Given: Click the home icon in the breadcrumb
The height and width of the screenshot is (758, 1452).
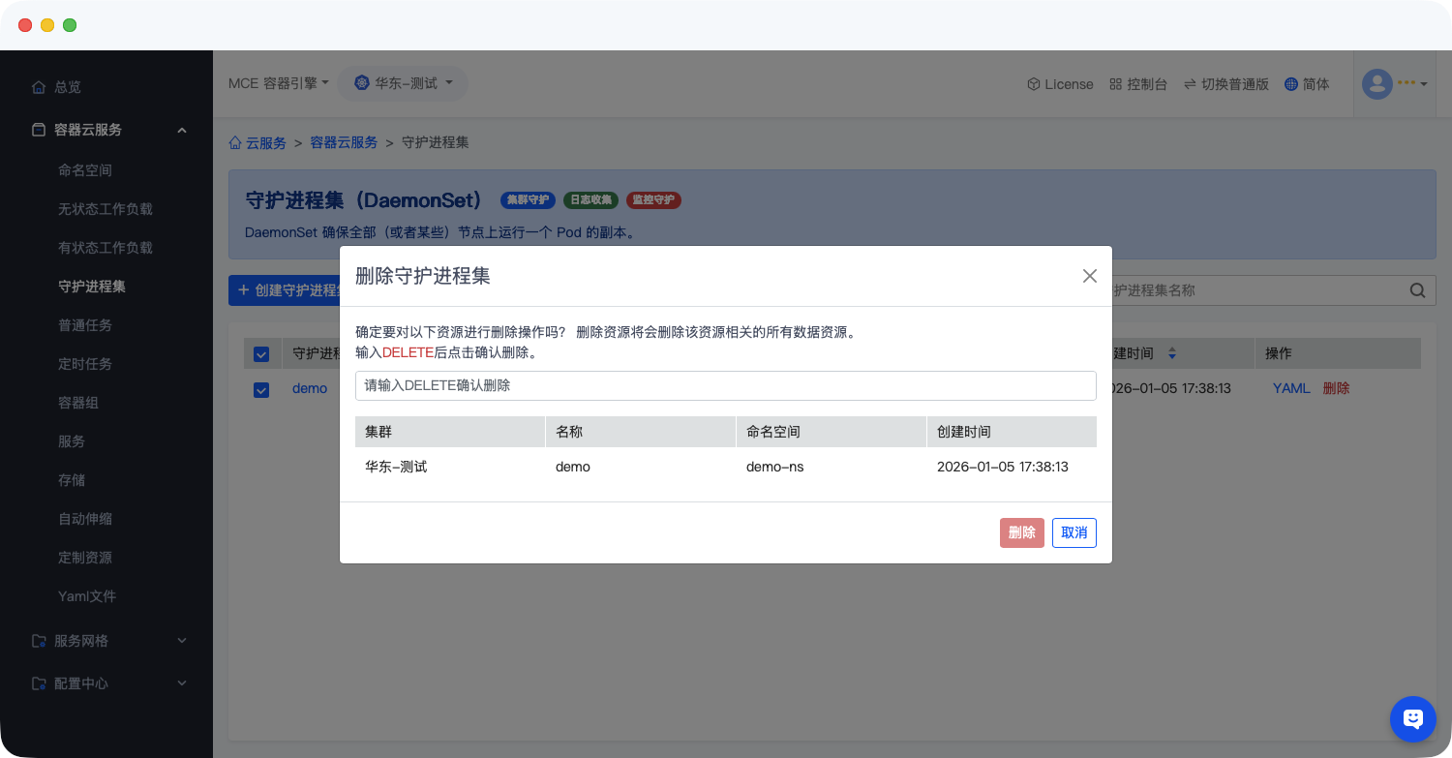Looking at the screenshot, I should tap(235, 142).
